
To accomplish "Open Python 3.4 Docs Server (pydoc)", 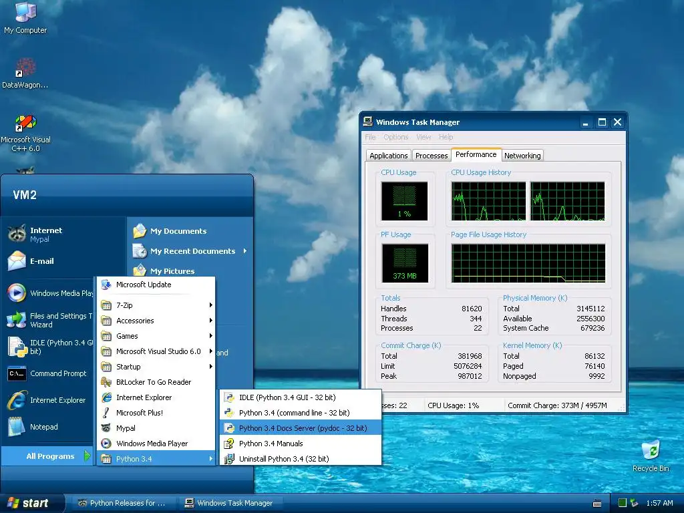I will 301,428.
